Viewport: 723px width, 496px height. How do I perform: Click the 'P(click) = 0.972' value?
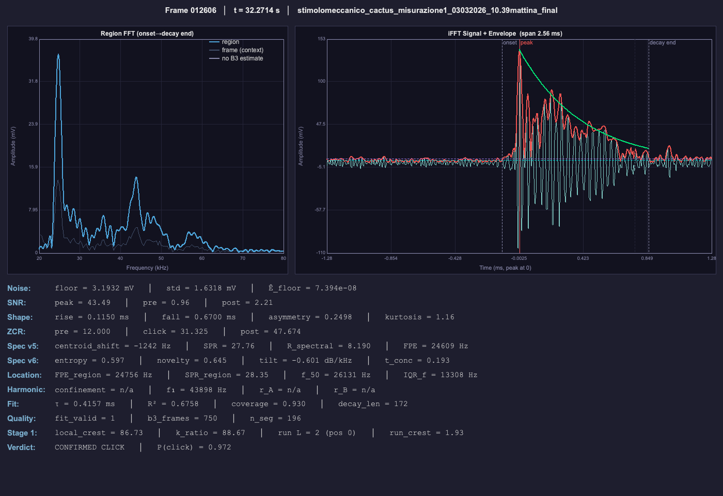[194, 447]
